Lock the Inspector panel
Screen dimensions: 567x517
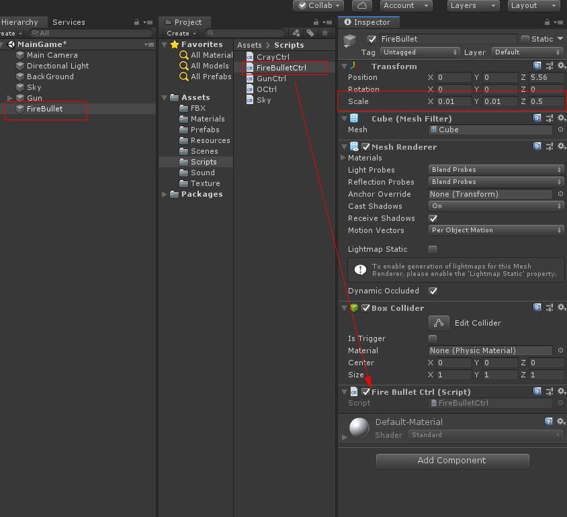pyautogui.click(x=547, y=22)
